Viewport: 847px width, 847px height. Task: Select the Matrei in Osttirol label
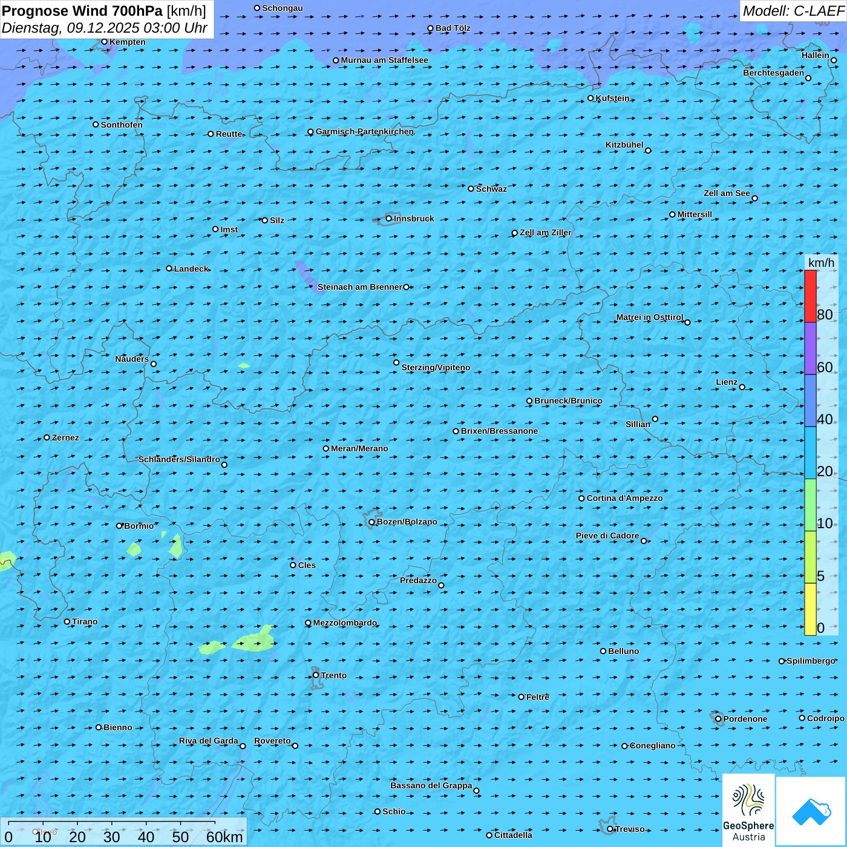coord(650,317)
